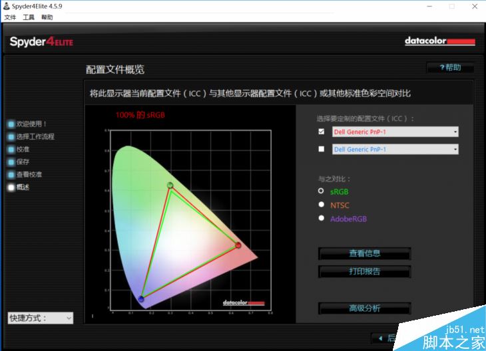The image size is (486, 351).
Task: Click the 配置文件概览 heading
Action: click(115, 69)
